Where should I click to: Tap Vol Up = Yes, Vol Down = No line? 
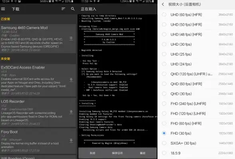[x=99, y=95]
